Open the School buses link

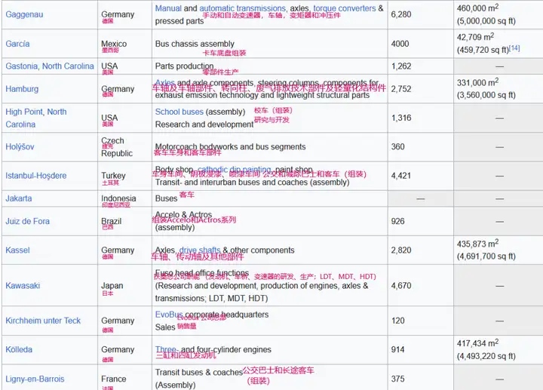(x=179, y=112)
